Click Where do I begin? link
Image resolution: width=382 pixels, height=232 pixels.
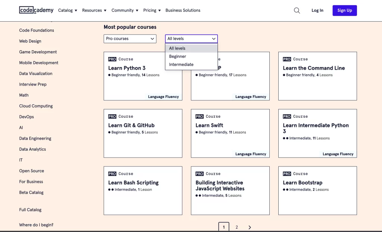click(36, 225)
